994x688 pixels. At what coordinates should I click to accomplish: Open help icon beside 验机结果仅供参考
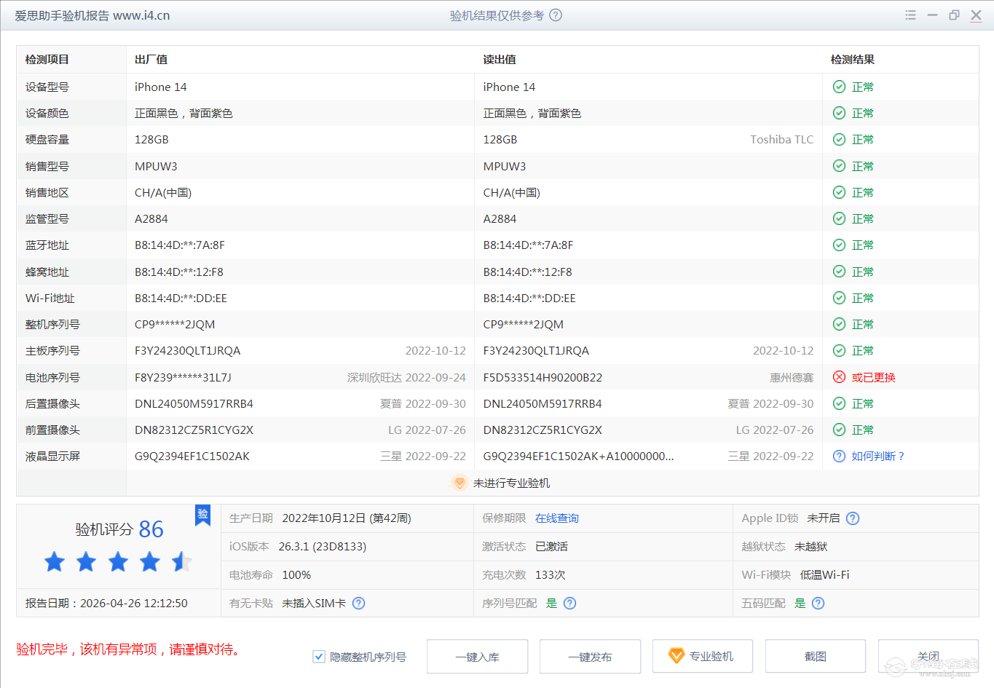(556, 15)
